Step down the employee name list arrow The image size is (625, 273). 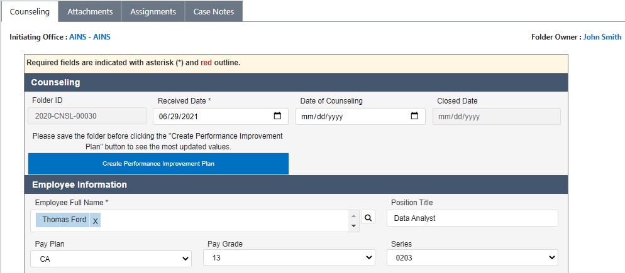tap(353, 226)
